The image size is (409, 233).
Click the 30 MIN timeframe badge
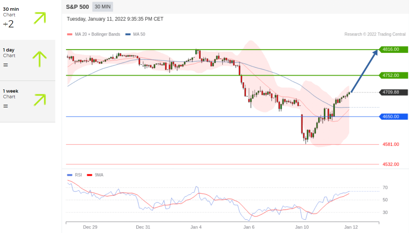tap(103, 7)
